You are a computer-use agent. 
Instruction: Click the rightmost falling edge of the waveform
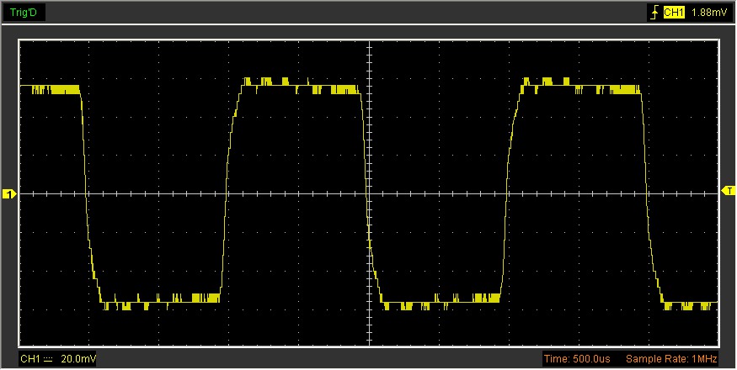pos(648,193)
